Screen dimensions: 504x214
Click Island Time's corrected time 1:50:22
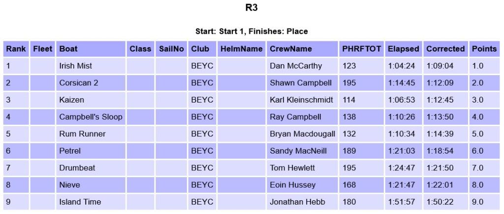(x=440, y=202)
